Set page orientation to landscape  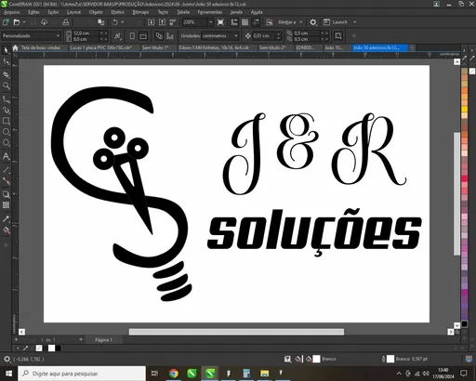tap(143, 36)
